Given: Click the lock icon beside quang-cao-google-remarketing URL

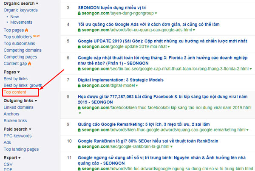Looking at the screenshot, I should coord(79,130).
